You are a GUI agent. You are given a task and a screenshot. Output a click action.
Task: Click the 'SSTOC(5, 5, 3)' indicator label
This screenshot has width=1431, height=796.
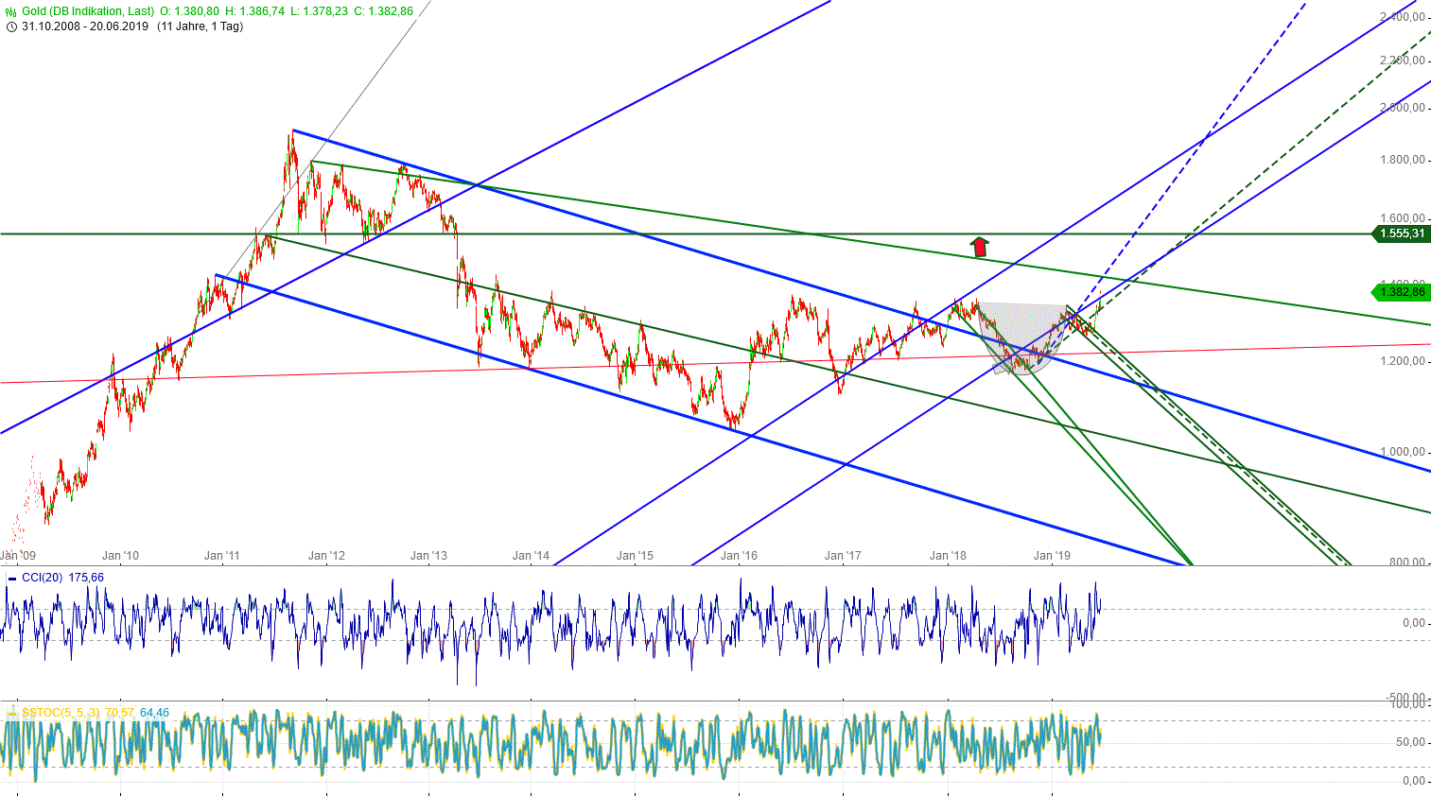61,713
